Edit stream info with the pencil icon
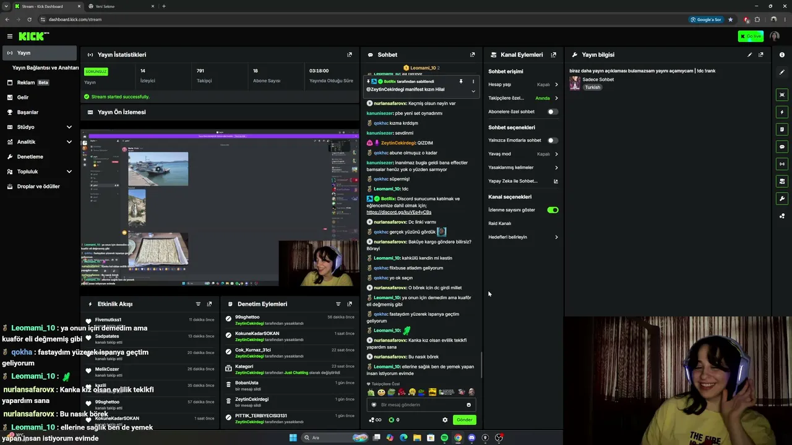The height and width of the screenshot is (445, 792). [x=750, y=54]
